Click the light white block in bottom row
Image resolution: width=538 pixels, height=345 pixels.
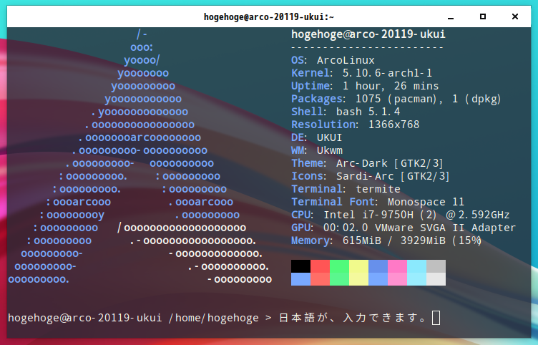coord(436,279)
